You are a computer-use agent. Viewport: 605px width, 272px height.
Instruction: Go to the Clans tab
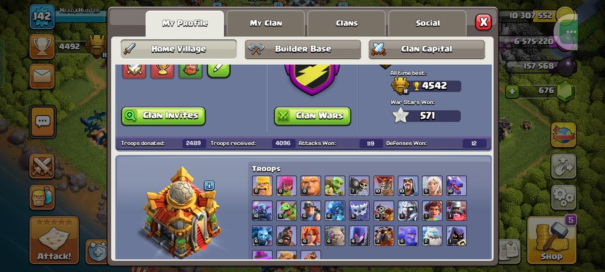(347, 23)
